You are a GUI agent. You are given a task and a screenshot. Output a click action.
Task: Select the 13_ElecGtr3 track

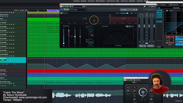point(13,31)
